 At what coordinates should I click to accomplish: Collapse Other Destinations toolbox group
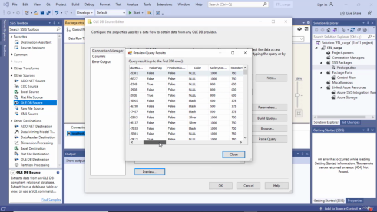click(12, 121)
